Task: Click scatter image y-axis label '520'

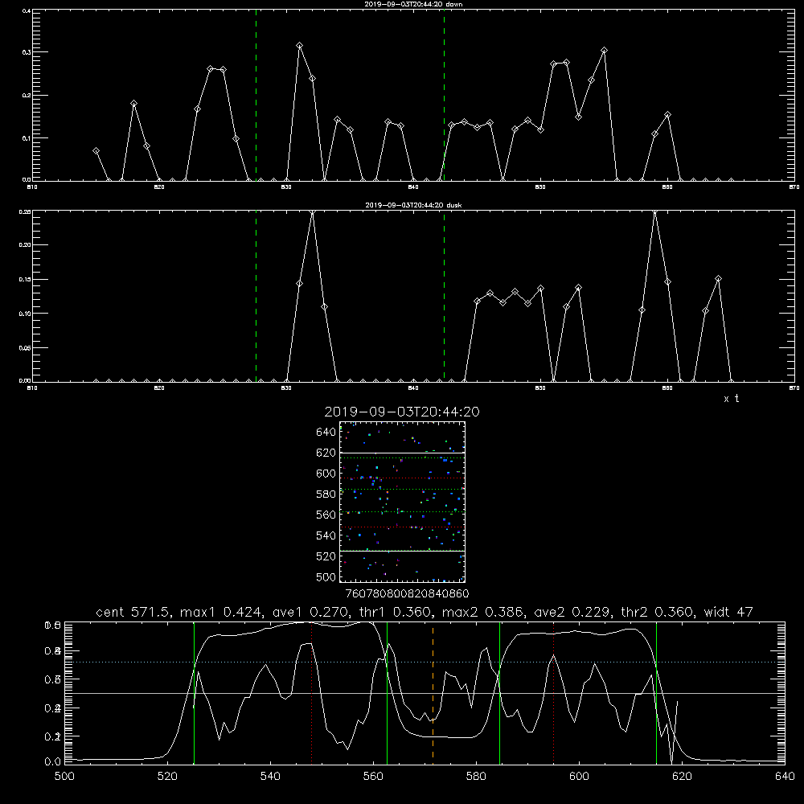Action: click(326, 556)
